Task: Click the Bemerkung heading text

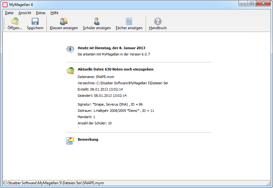Action: click(x=88, y=139)
